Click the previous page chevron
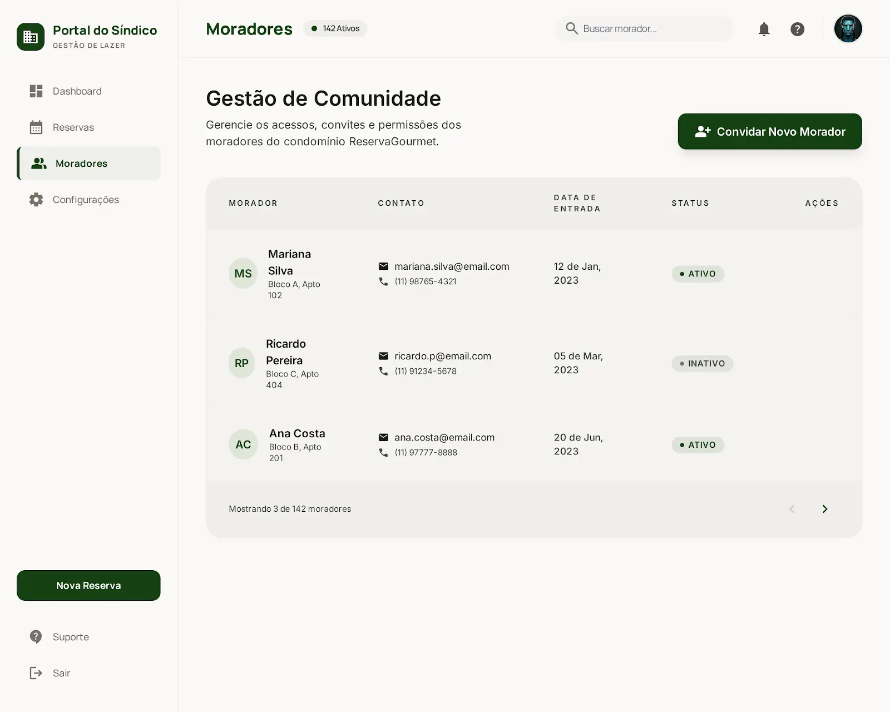Viewport: 890px width, 712px height. (792, 508)
